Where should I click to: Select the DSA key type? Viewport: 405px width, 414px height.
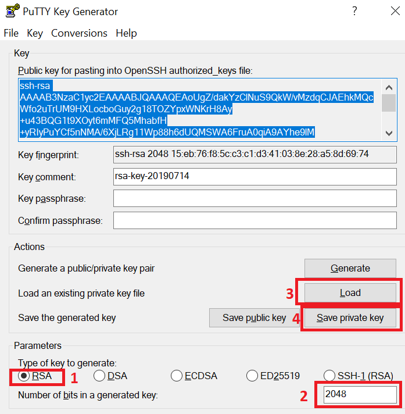pyautogui.click(x=110, y=376)
